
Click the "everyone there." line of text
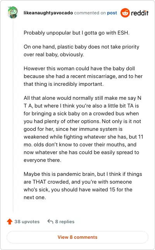point(42,160)
